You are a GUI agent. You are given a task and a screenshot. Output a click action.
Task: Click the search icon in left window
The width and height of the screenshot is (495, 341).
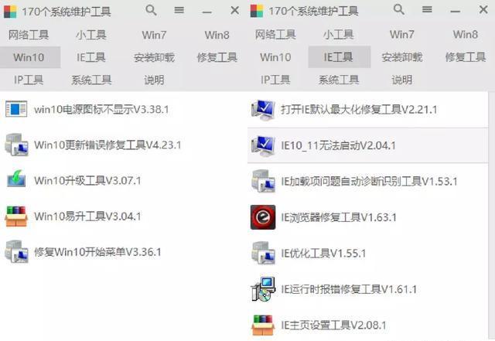coord(151,10)
